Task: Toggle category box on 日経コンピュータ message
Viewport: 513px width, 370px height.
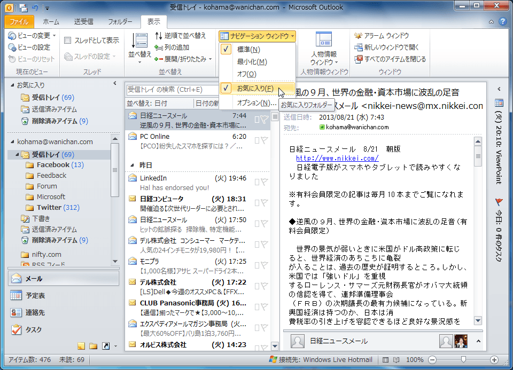Action: [257, 203]
